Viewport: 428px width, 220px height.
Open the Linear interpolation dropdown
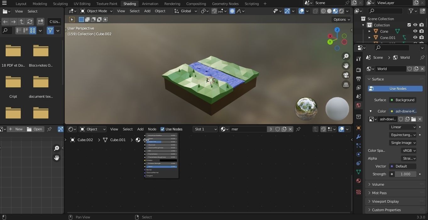pyautogui.click(x=403, y=127)
